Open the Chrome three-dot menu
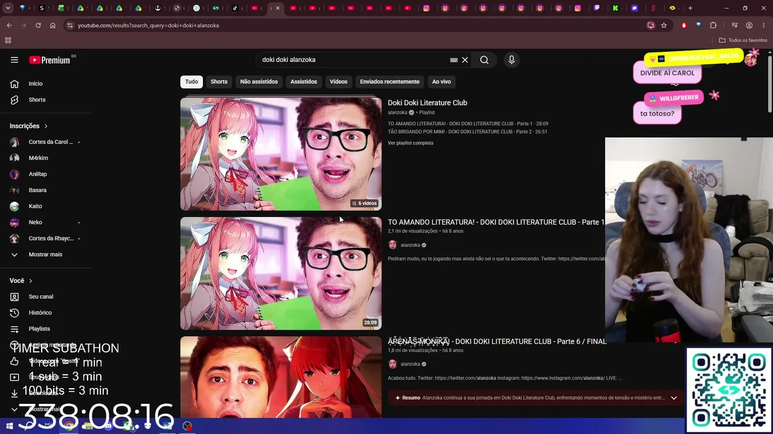The width and height of the screenshot is (773, 434). 763,25
